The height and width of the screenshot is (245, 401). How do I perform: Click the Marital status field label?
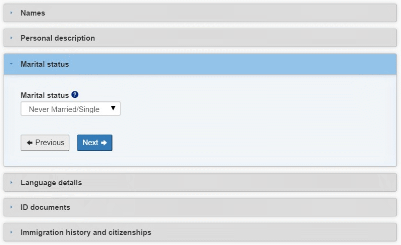[45, 95]
